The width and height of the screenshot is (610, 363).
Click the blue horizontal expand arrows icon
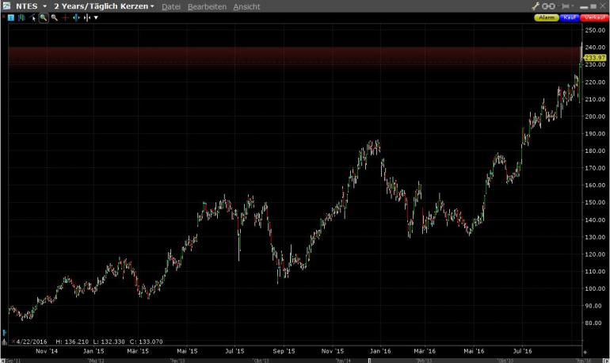76,17
